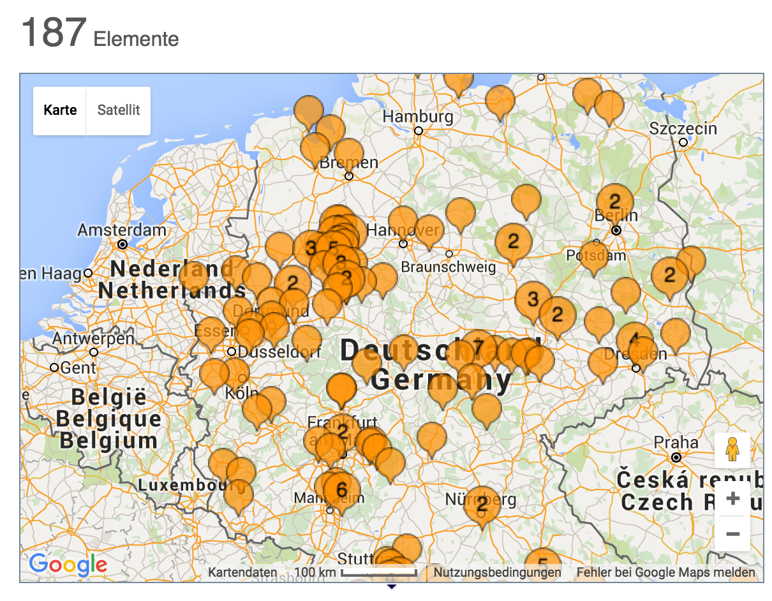This screenshot has width=772, height=601.
Task: Open the Nutzungsbedingungen link
Action: [x=497, y=572]
